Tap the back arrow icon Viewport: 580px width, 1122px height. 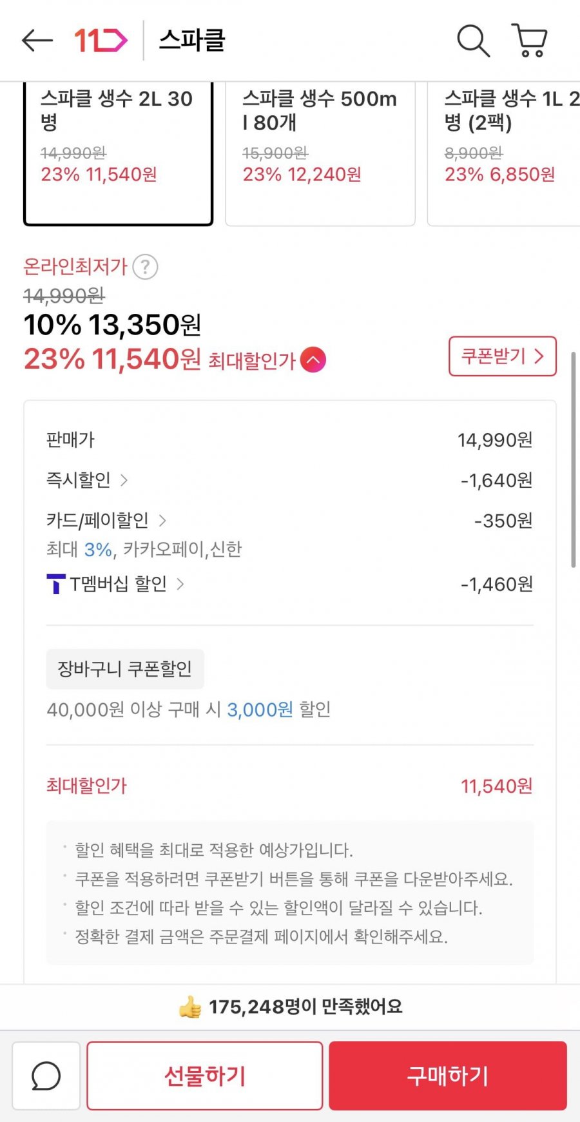click(x=37, y=41)
